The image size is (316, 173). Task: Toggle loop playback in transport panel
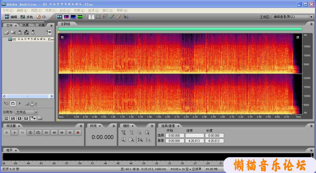tap(38, 133)
